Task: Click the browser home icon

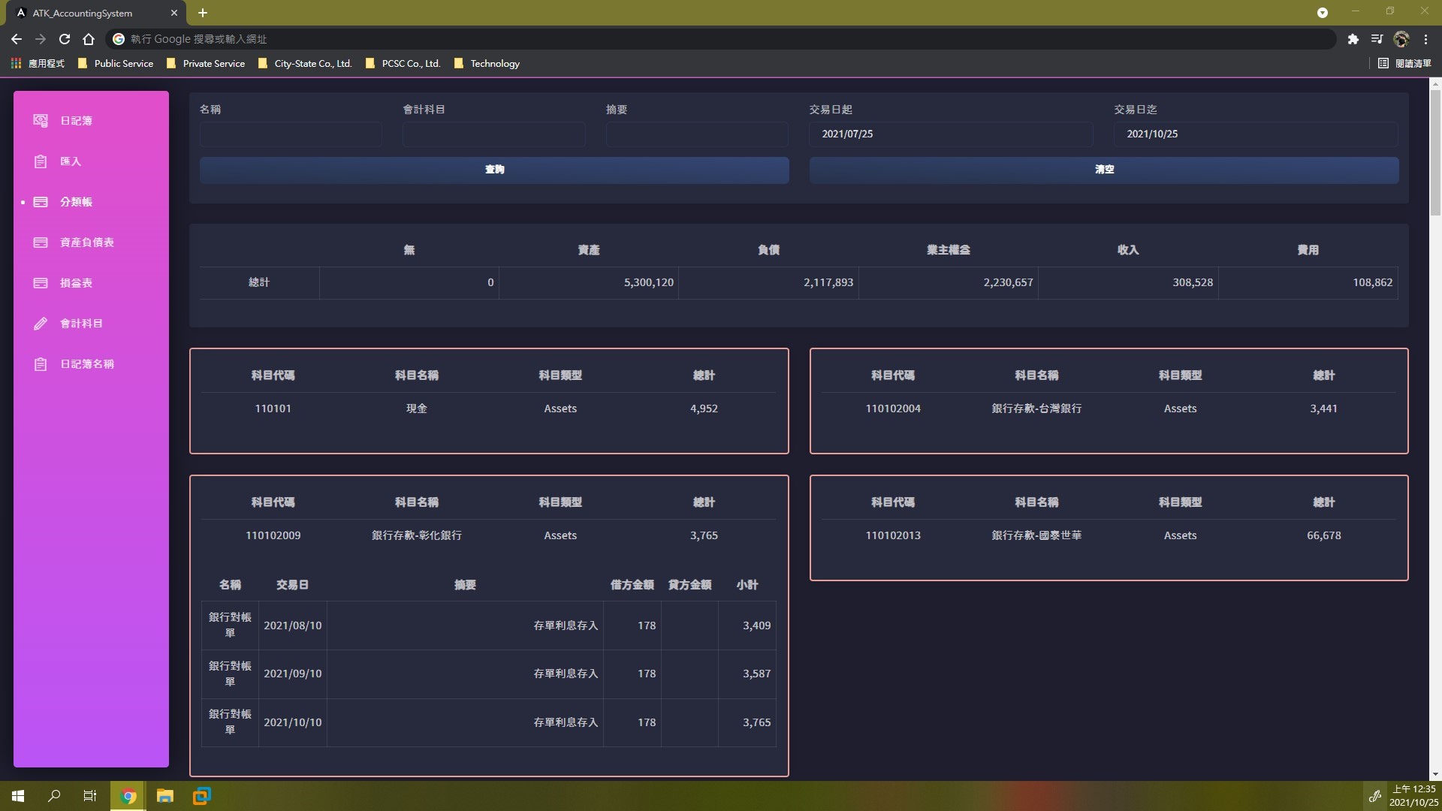Action: click(89, 39)
